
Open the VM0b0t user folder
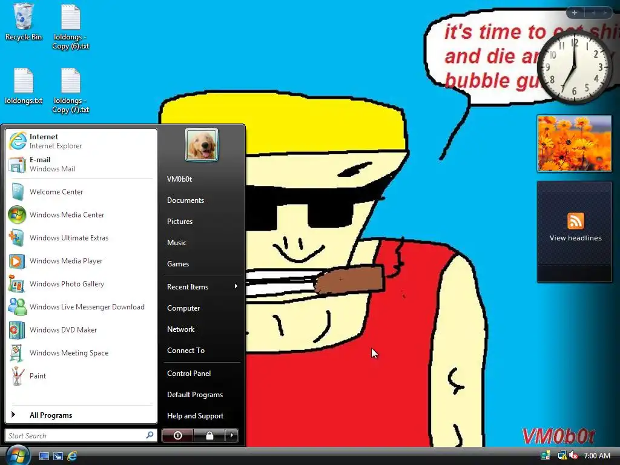click(202, 179)
